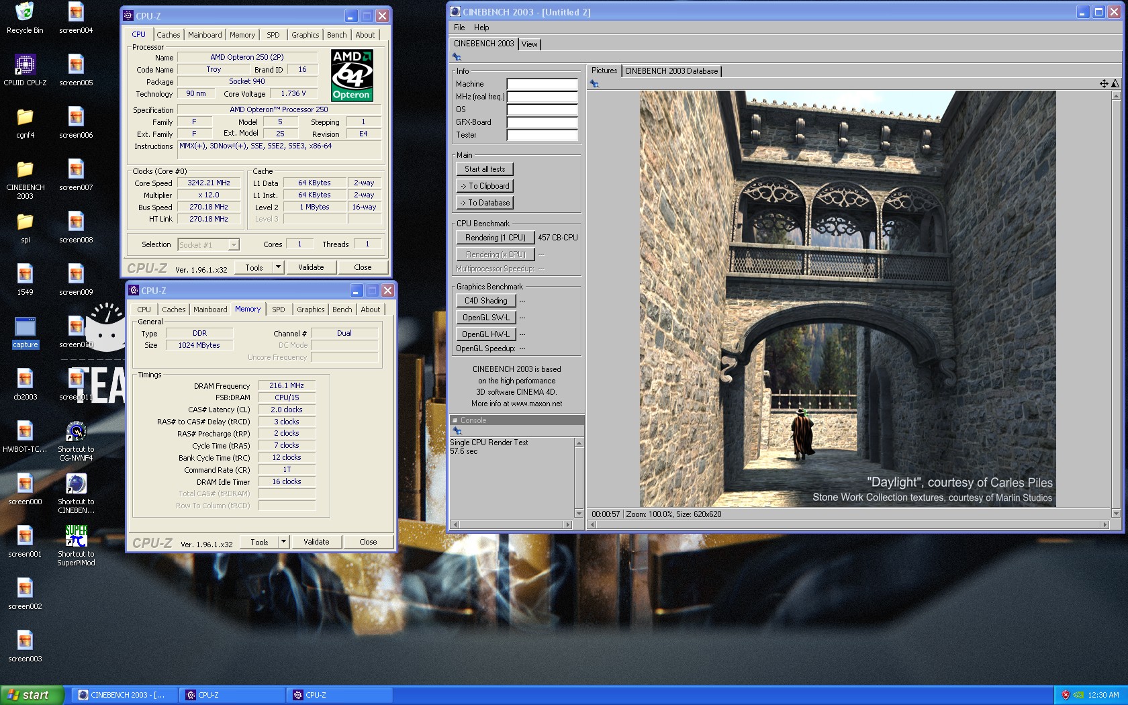Run the OpenGL HW-L benchmark
Screen dimensions: 1128x705
point(486,334)
